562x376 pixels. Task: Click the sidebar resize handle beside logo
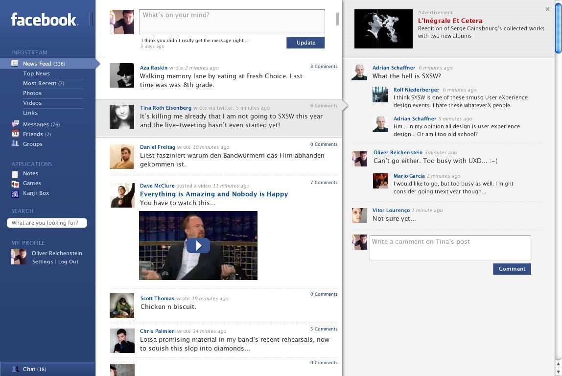coord(91,19)
